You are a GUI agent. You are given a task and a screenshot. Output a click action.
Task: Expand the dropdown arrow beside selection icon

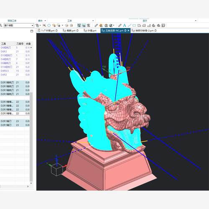(40, 25)
